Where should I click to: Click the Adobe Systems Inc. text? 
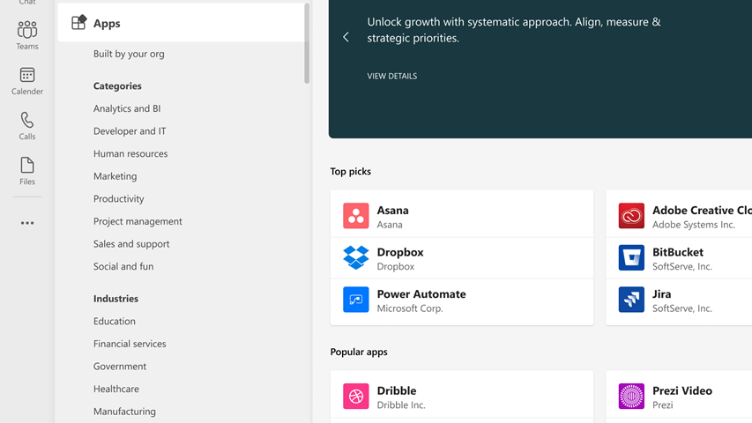(x=694, y=224)
